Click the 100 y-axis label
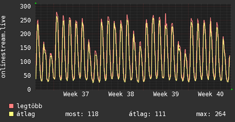 (25, 62)
